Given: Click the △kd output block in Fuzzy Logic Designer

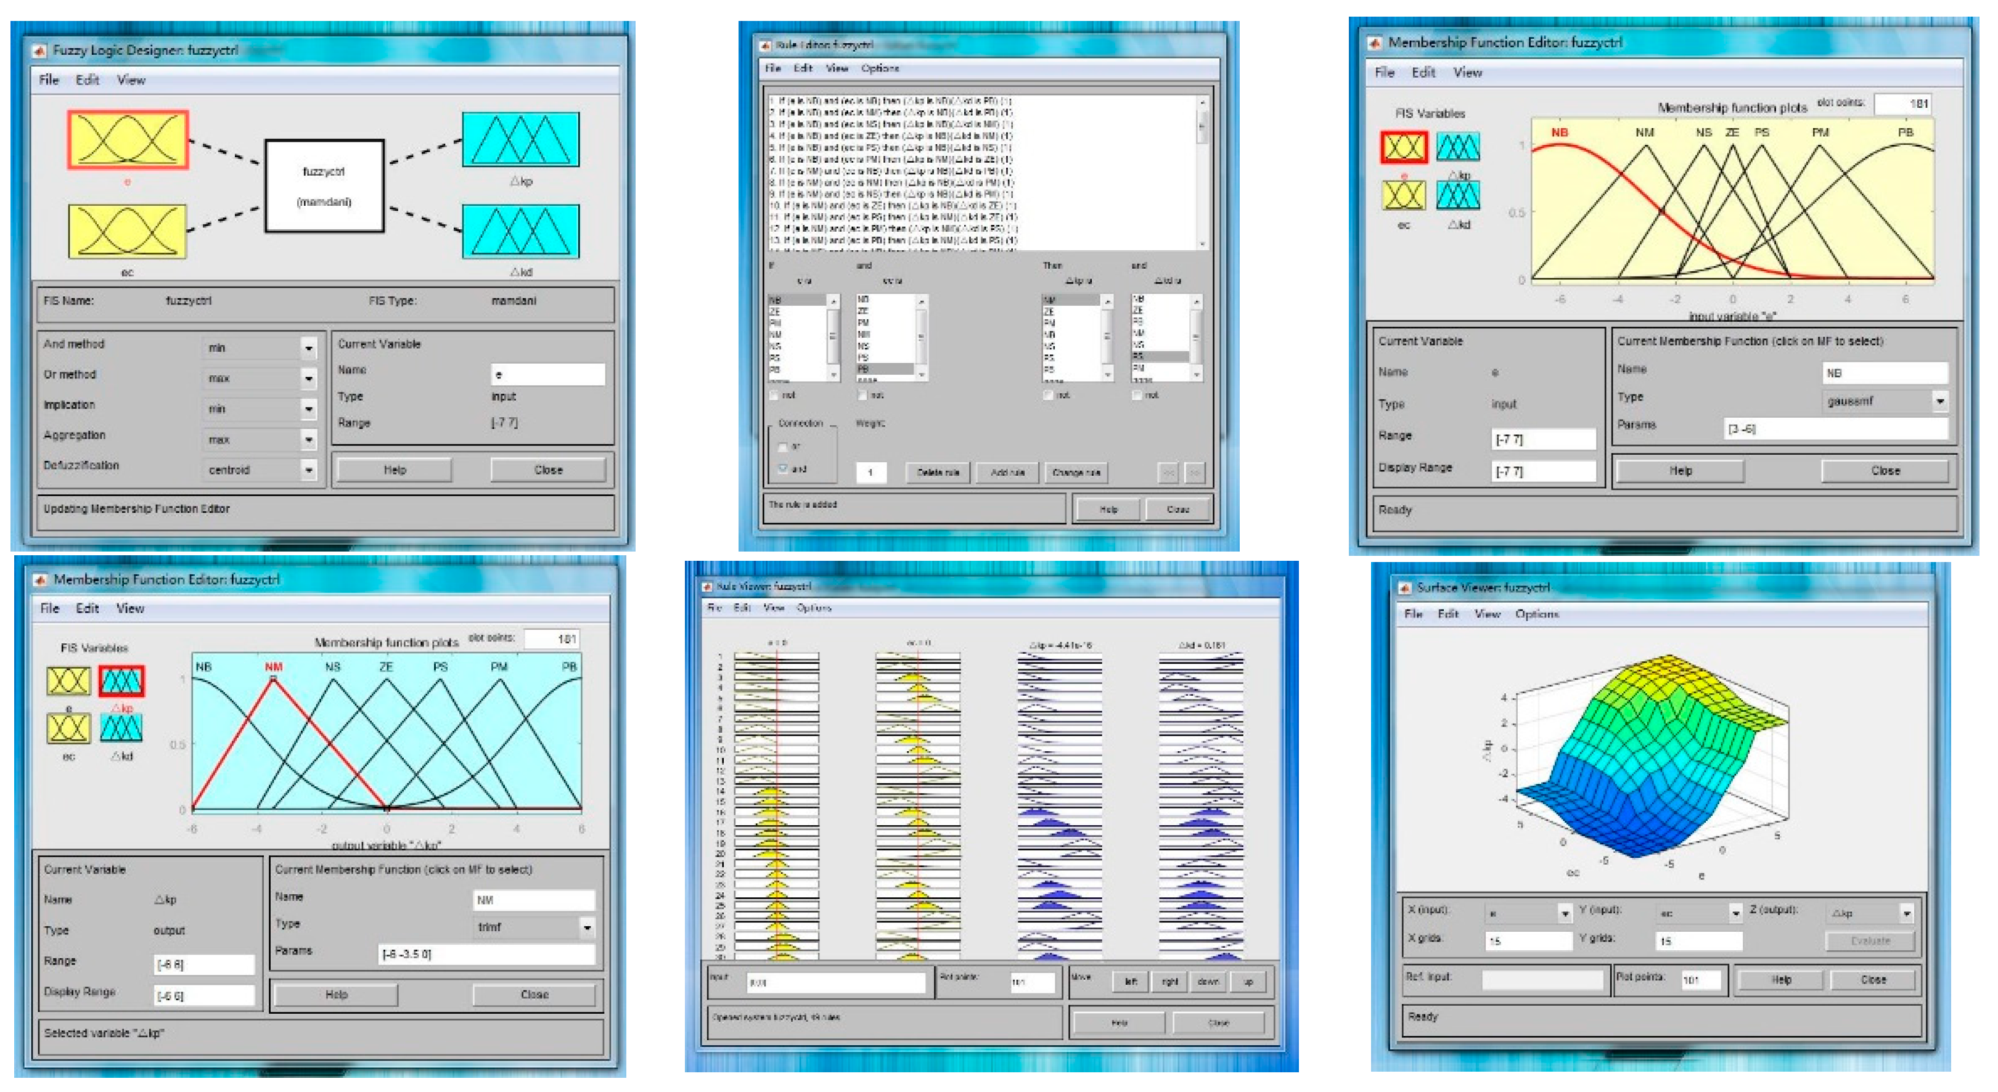Looking at the screenshot, I should coord(520,231).
